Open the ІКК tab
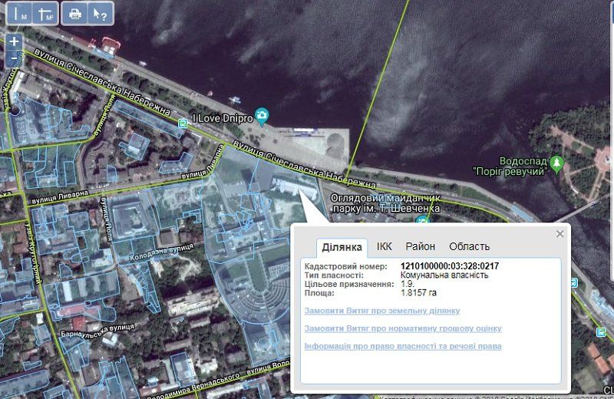 384,246
